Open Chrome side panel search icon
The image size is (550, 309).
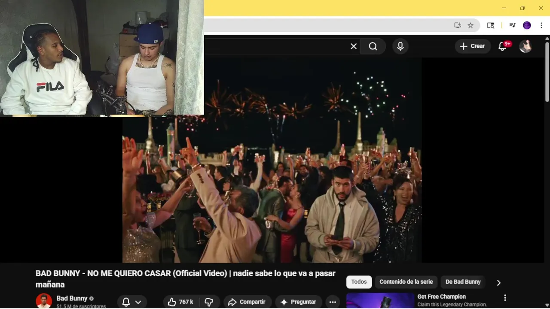490,25
